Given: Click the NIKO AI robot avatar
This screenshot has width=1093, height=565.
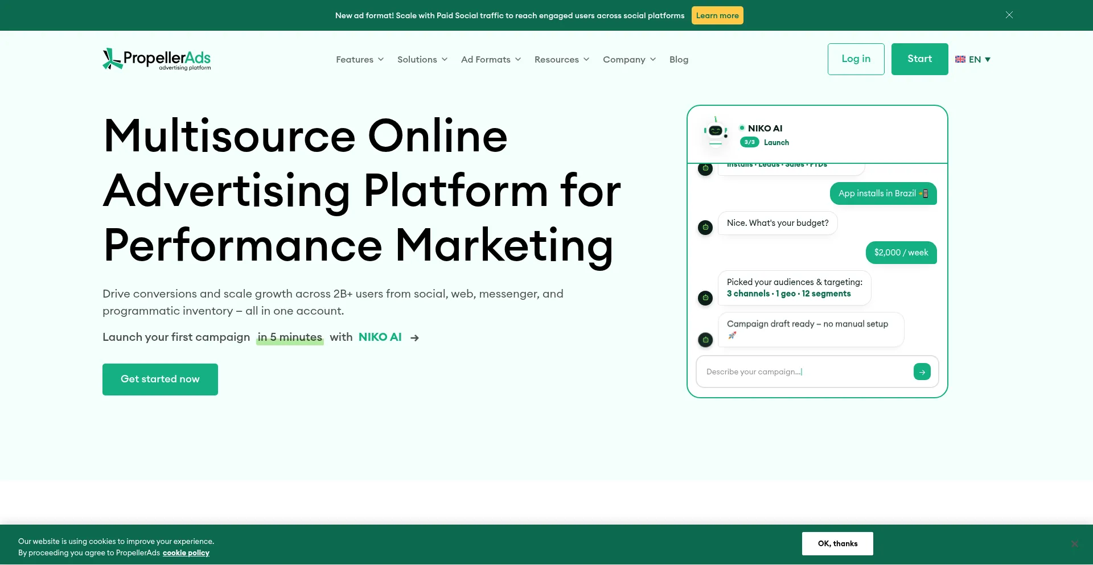Looking at the screenshot, I should pyautogui.click(x=716, y=131).
